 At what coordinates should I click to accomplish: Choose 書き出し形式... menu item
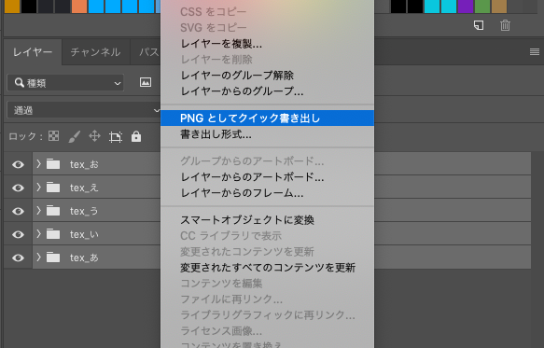point(267,134)
